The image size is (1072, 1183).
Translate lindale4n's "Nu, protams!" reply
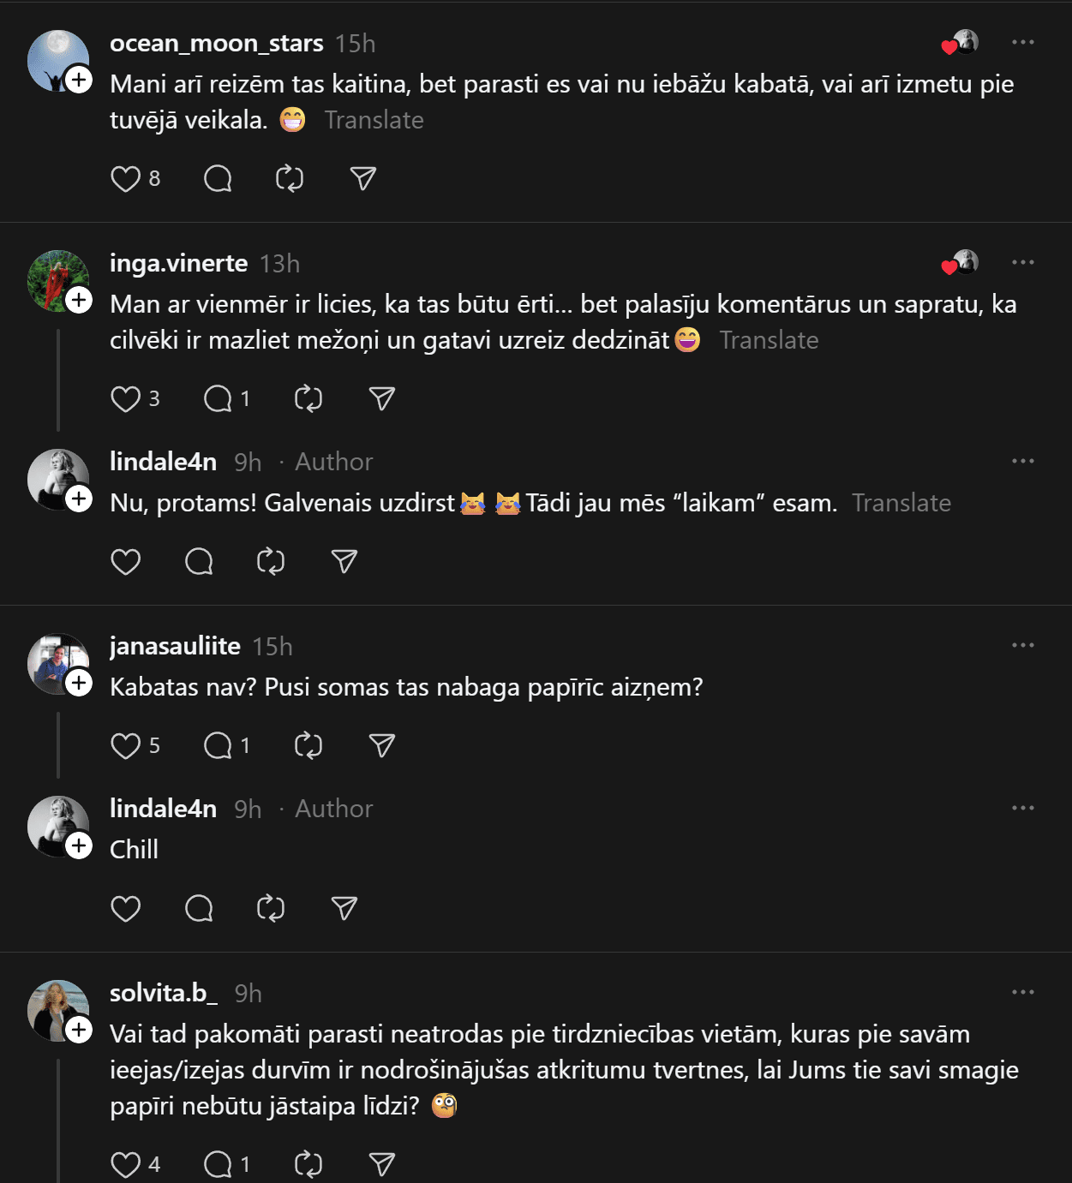tap(901, 503)
